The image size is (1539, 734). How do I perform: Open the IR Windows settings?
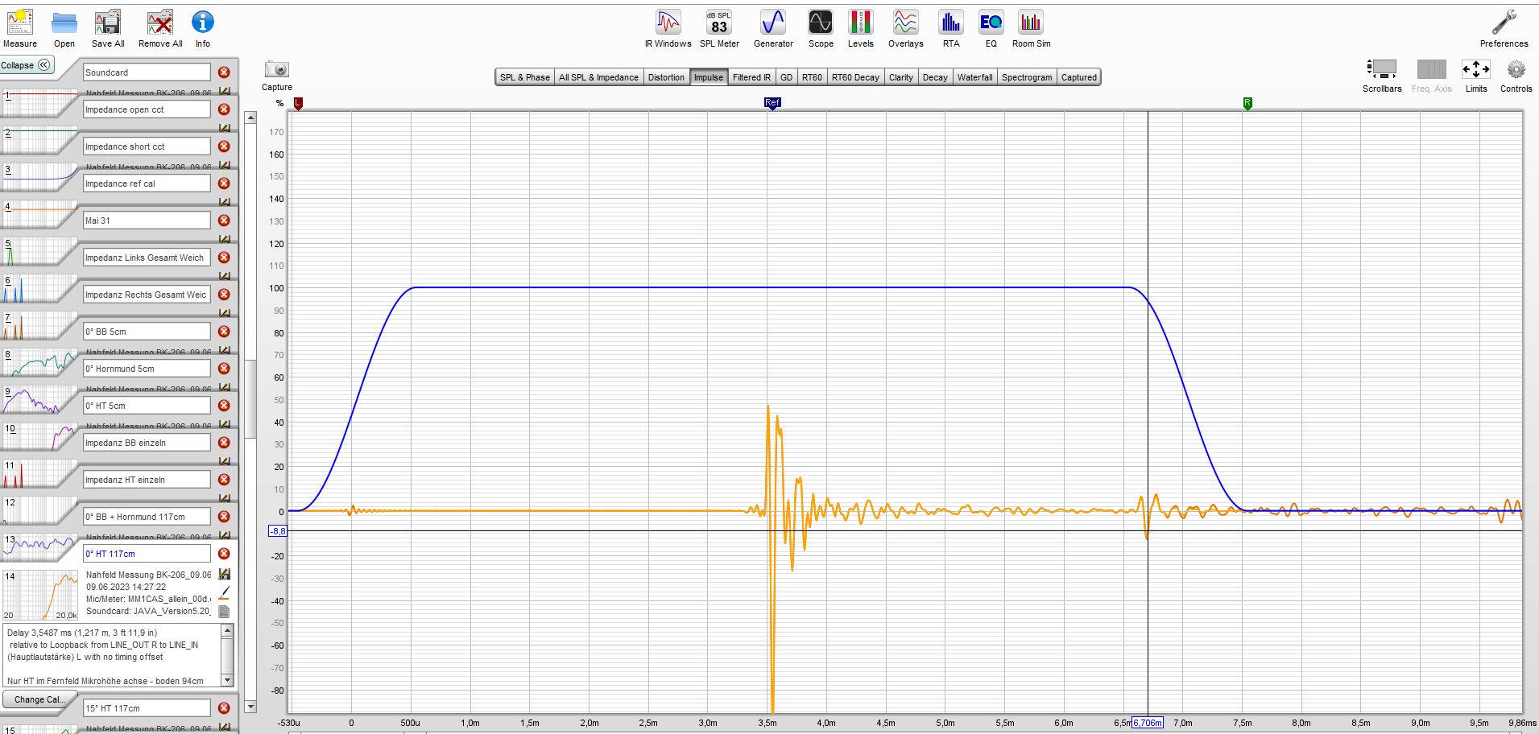(x=668, y=29)
